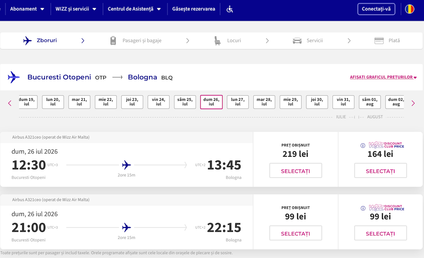Click the Romanian flag language selector

[410, 9]
